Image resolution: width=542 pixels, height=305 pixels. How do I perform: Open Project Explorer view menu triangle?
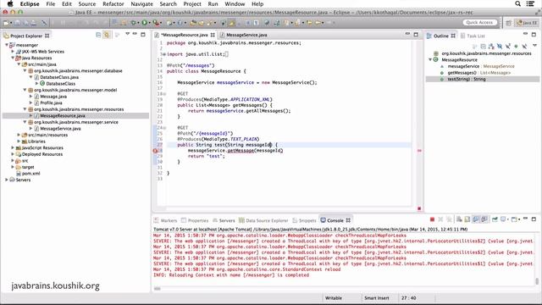127,34
